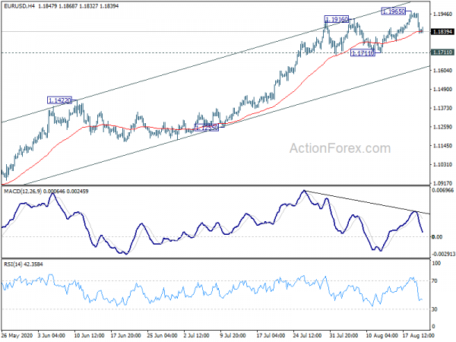Click the 1.16040 price axis value
456x342 pixels.
pos(442,71)
